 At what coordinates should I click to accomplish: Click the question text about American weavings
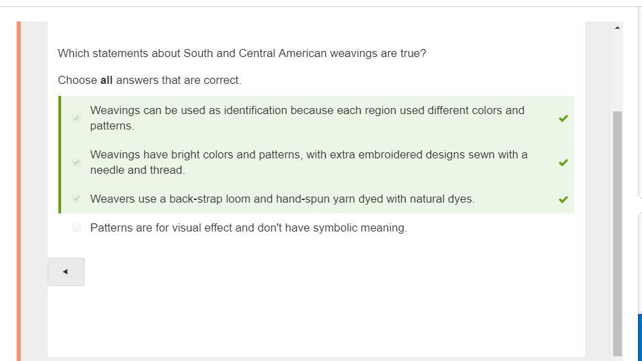pos(242,53)
